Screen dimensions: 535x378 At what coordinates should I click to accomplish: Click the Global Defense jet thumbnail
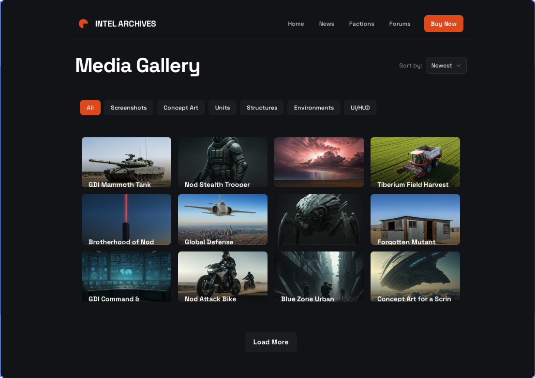coord(223,219)
